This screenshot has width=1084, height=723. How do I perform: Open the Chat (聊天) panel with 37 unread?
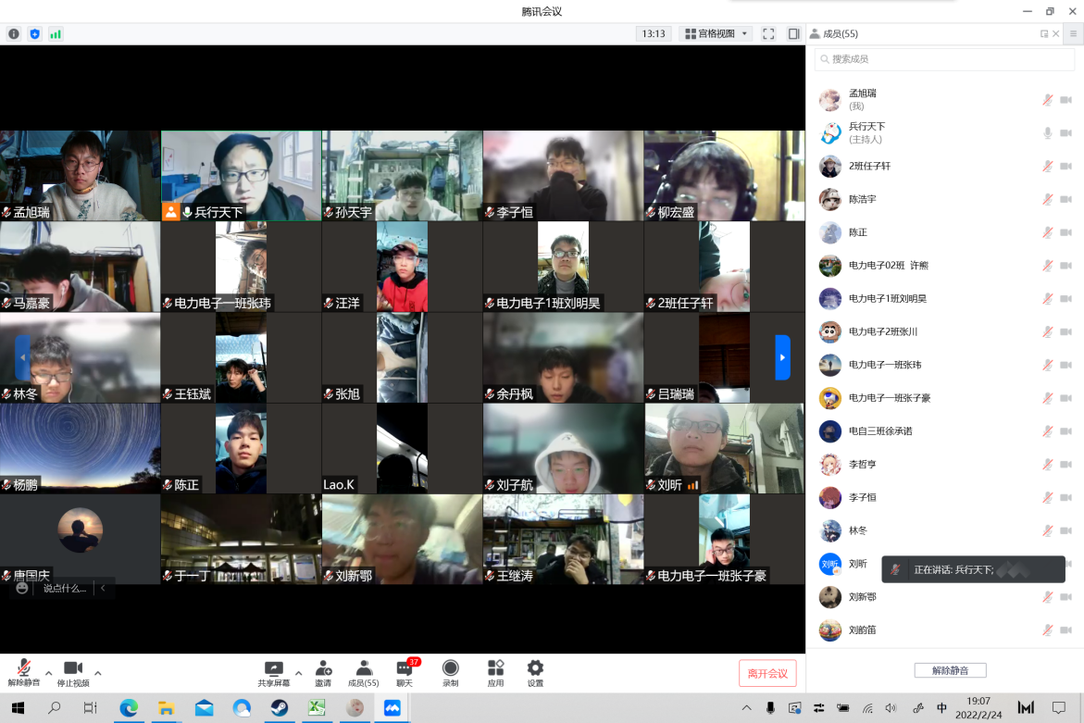pos(405,673)
